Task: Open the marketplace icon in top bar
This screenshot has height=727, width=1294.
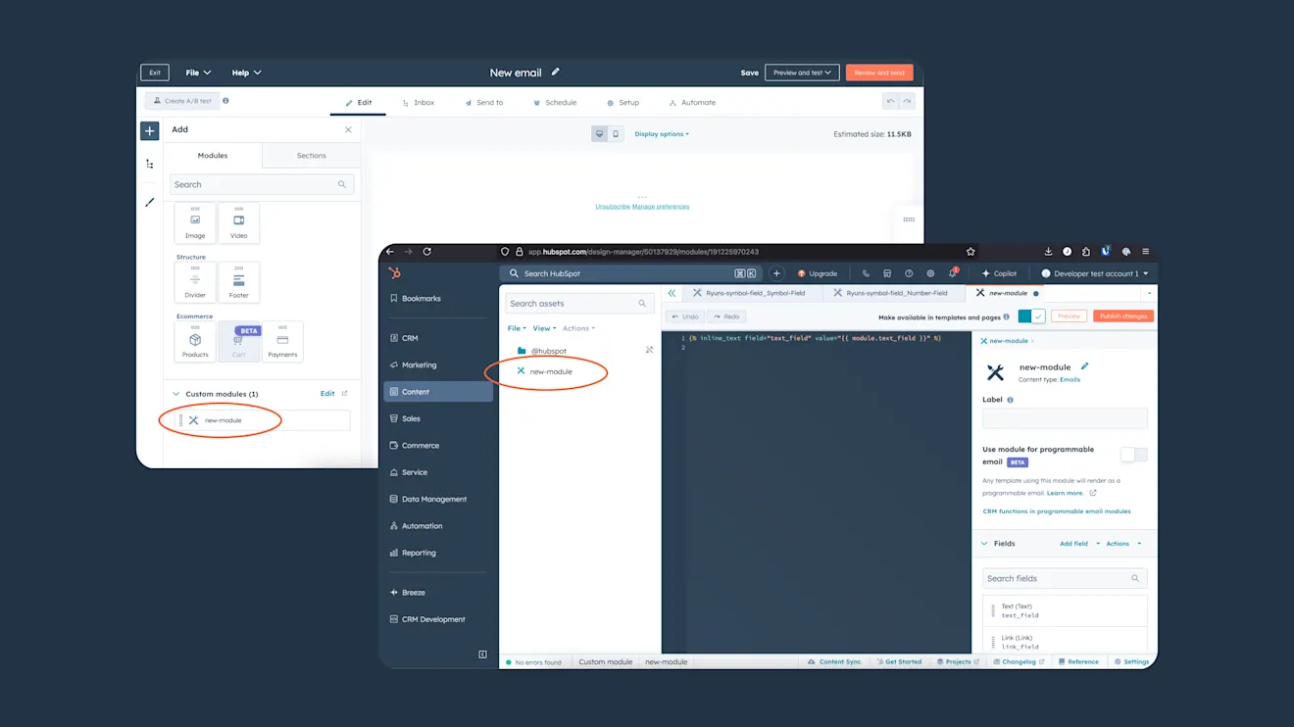Action: [x=887, y=273]
